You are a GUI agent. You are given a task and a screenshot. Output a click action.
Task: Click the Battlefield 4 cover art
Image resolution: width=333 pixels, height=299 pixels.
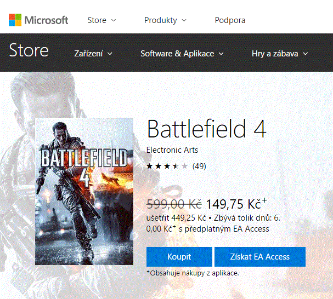(84, 192)
